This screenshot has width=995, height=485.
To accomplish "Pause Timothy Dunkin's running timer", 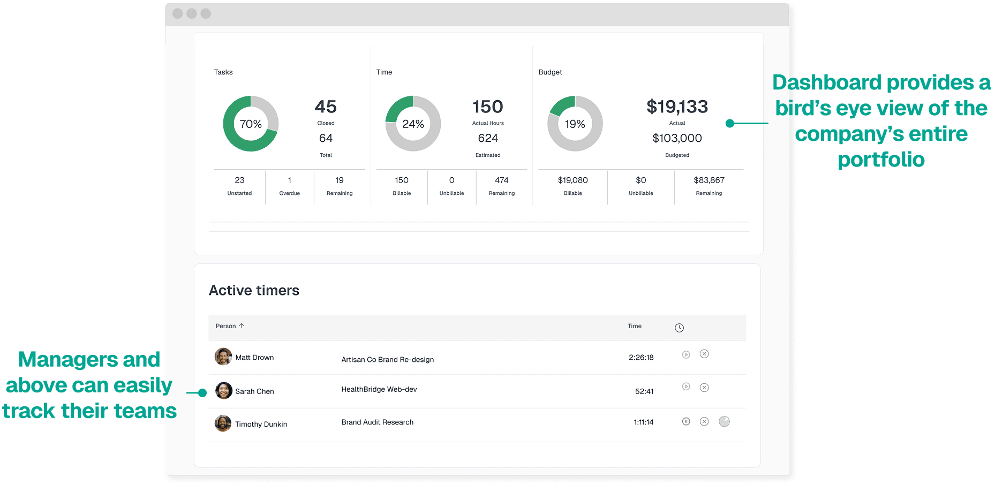I will [686, 421].
